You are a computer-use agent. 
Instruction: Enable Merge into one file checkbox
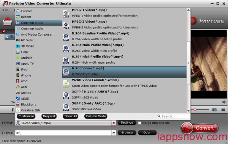(x=139, y=123)
